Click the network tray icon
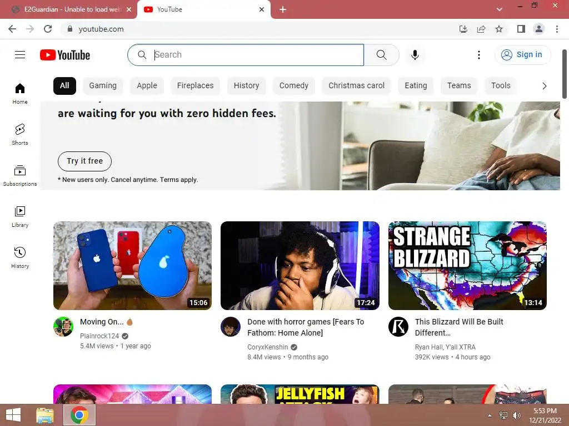569x426 pixels. (503, 415)
